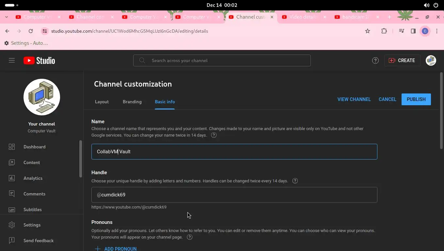444x251 pixels.
Task: Open Activities overview in the top-left corner
Action: click(12, 5)
